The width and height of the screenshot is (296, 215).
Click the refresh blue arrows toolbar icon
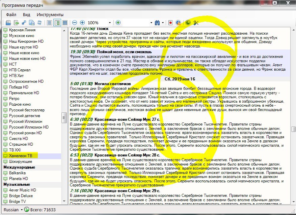pos(39,23)
